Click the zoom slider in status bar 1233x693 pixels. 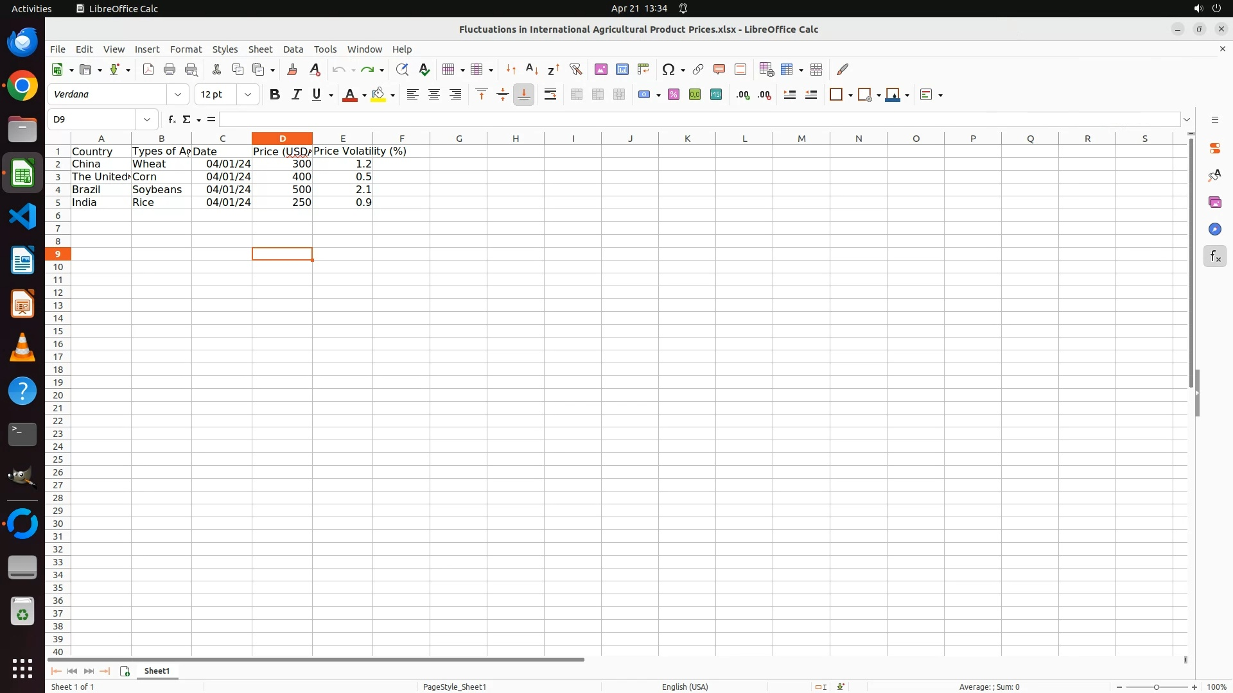click(1156, 687)
